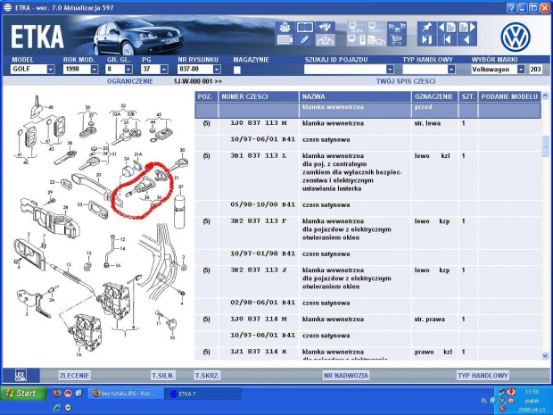Expand the PG dropdown showing 37
The image size is (553, 415).
[164, 70]
